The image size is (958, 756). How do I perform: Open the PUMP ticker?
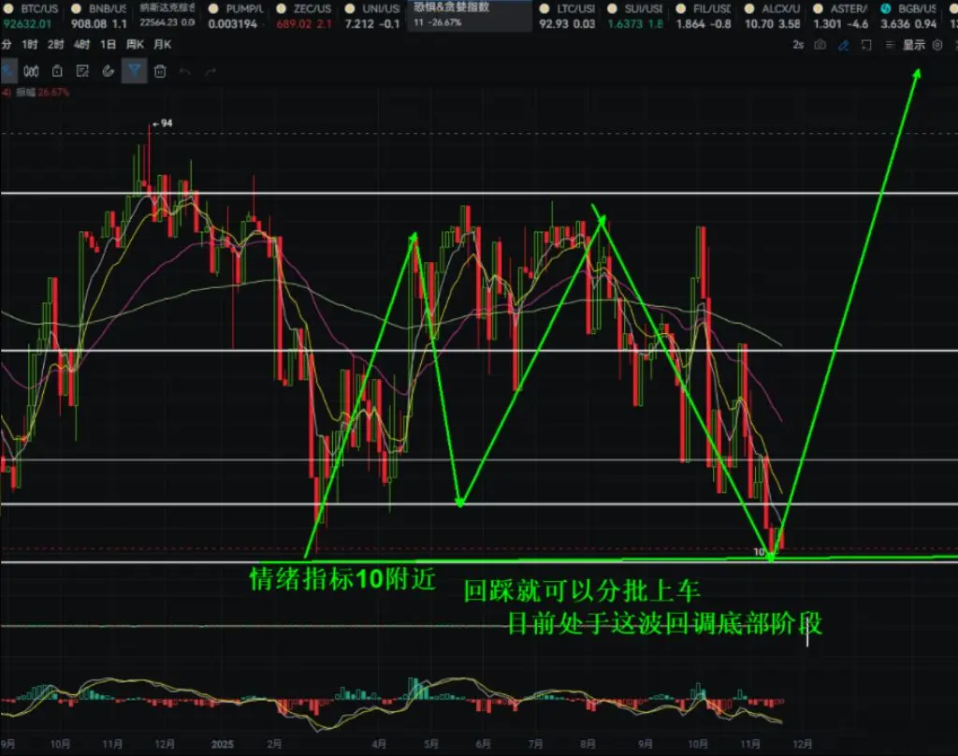point(236,16)
